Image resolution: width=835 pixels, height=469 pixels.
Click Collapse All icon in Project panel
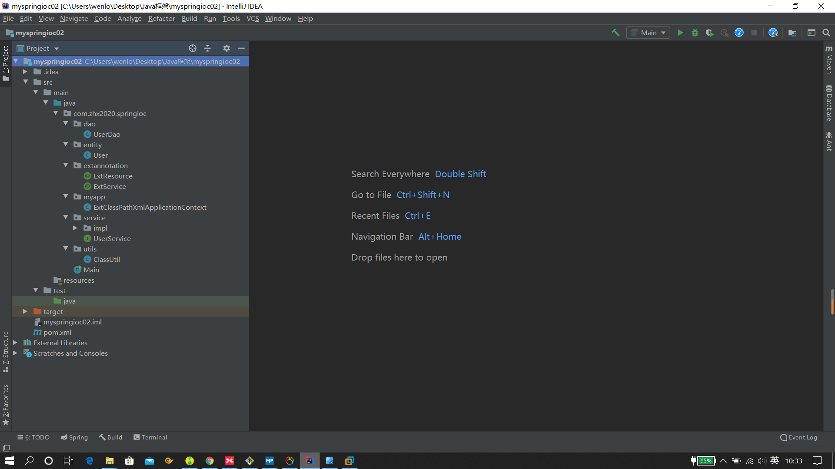click(207, 48)
